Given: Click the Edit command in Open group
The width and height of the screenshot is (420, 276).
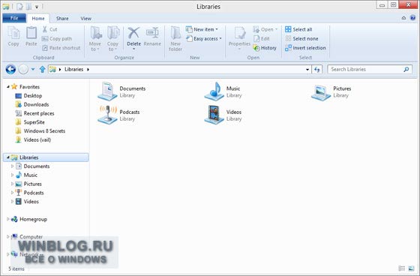Looking at the screenshot, I should pyautogui.click(x=262, y=38).
